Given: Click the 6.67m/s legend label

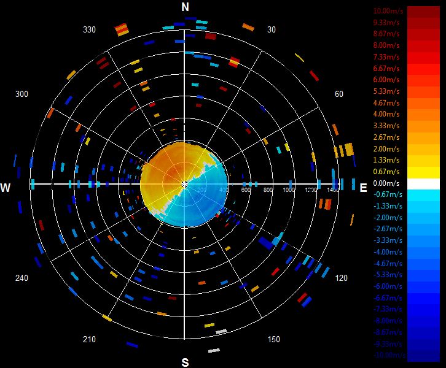Looking at the screenshot, I should [386, 69].
